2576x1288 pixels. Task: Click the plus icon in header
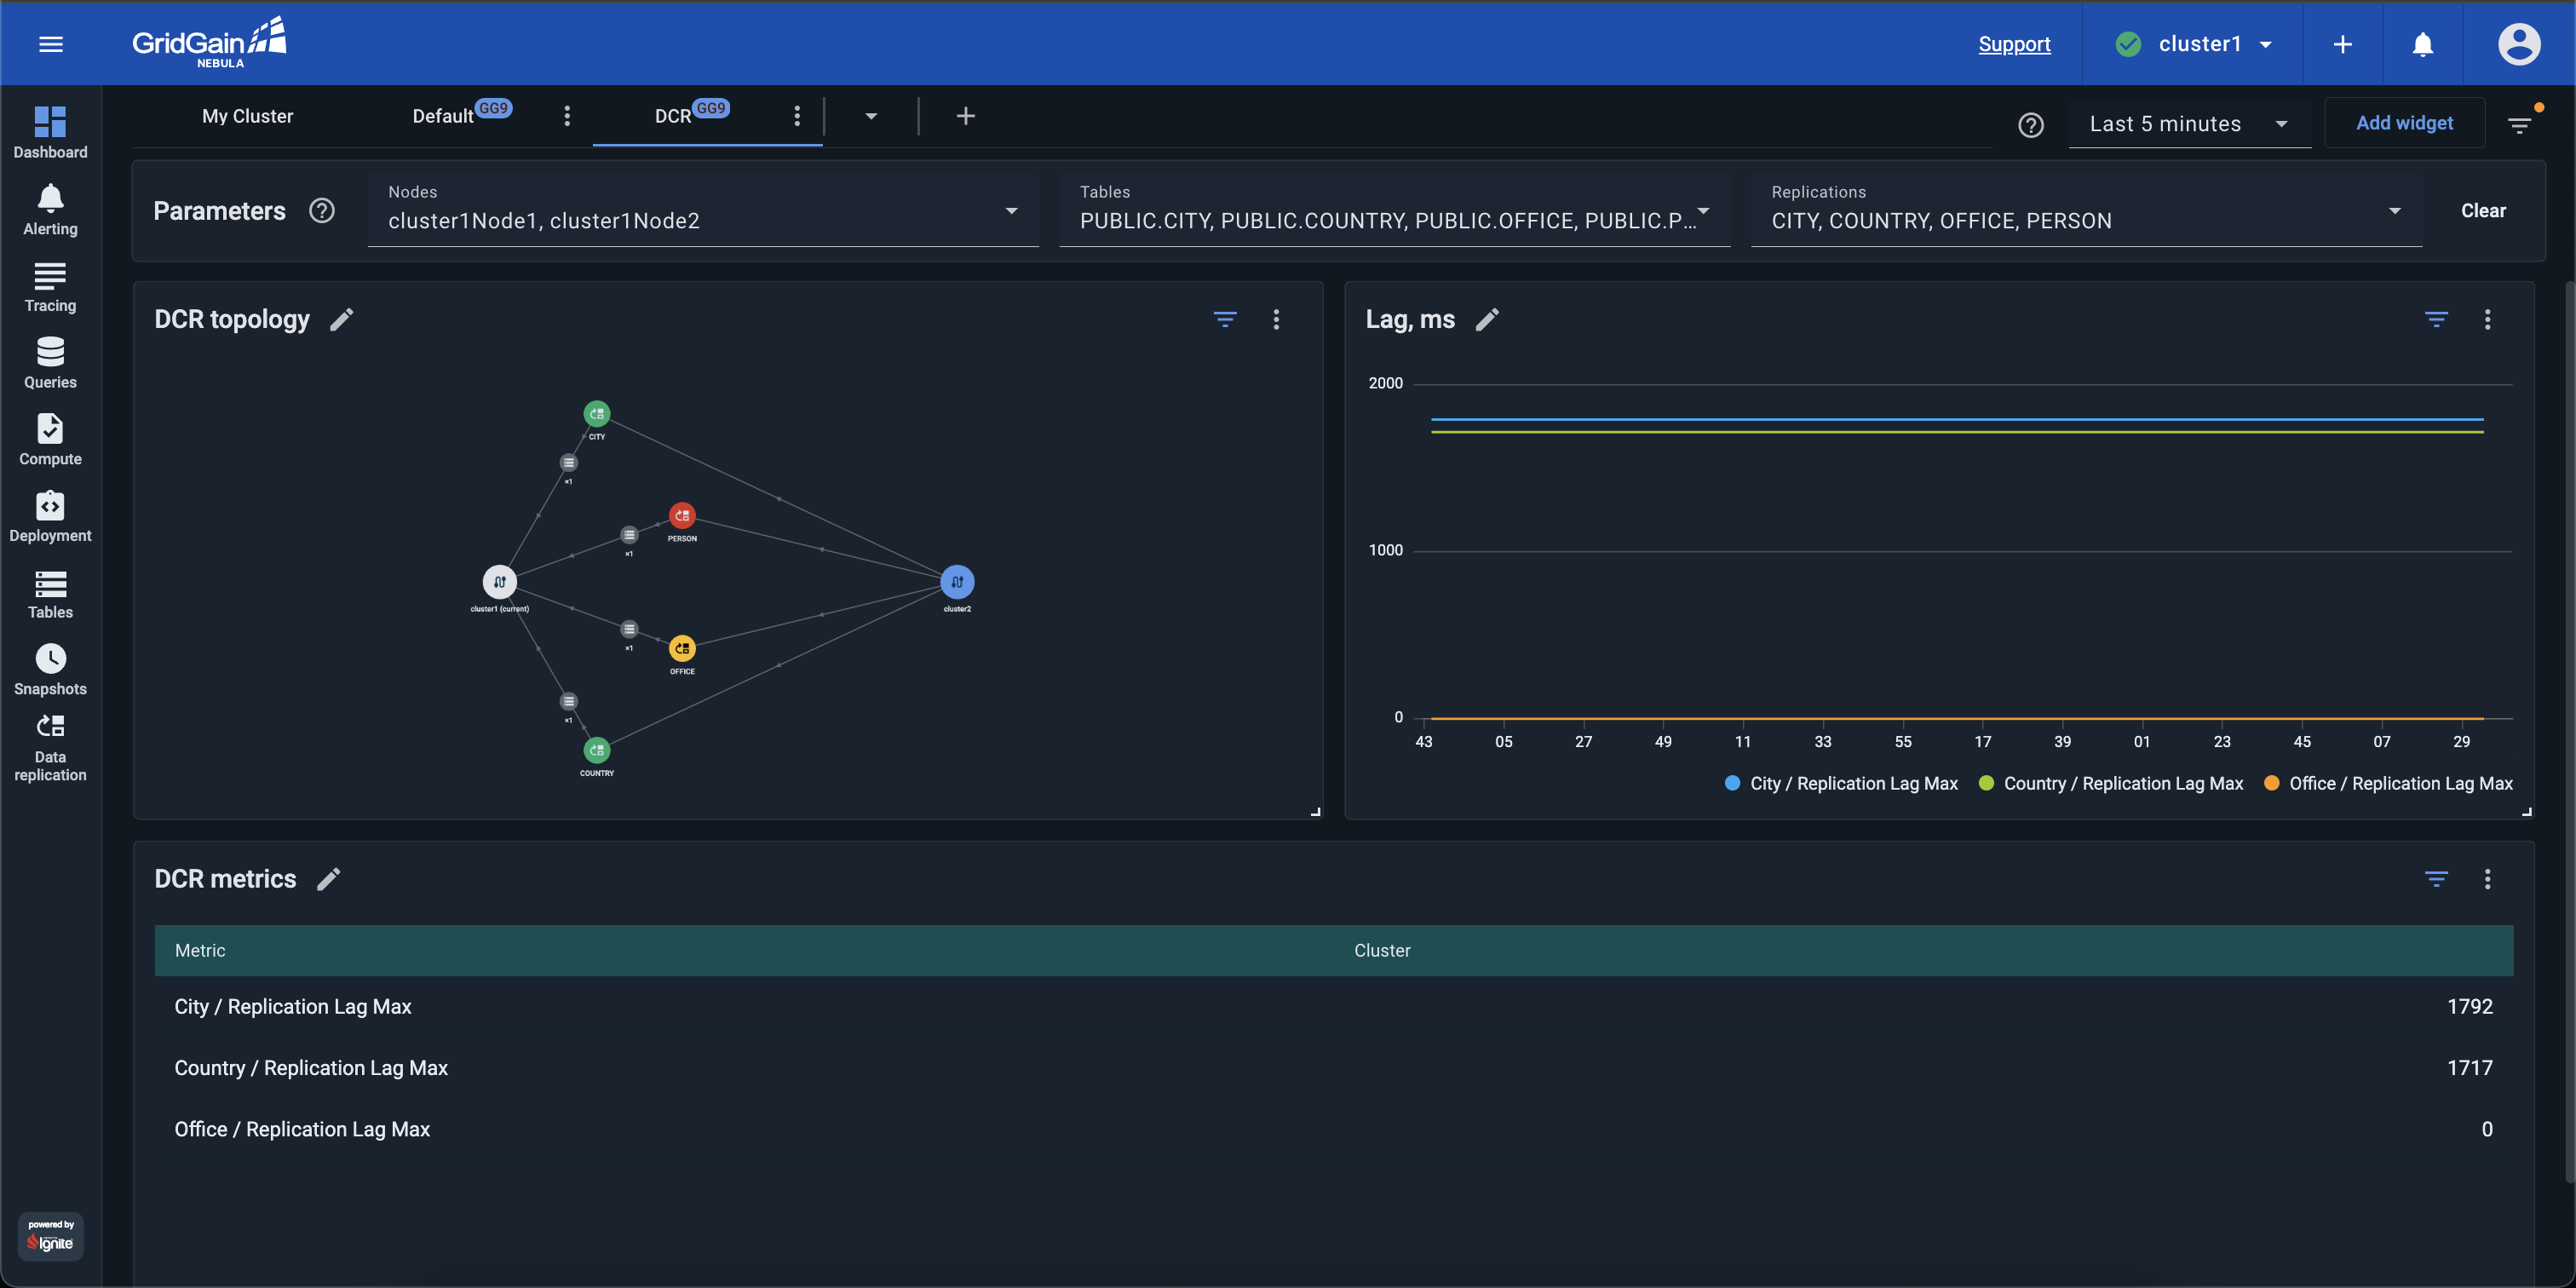(x=2342, y=44)
